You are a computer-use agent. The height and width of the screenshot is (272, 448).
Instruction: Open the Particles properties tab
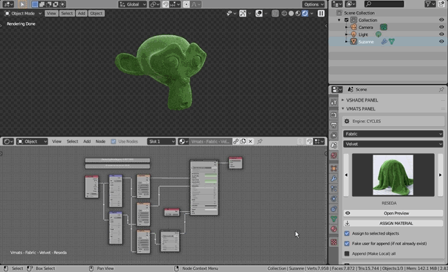[334, 188]
